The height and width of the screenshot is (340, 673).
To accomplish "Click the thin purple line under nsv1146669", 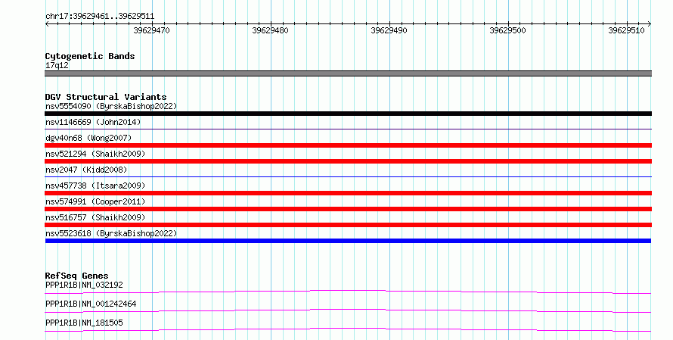I will (348, 129).
